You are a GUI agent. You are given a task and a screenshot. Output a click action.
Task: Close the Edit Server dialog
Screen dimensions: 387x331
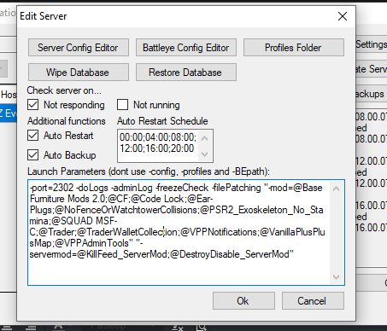click(x=343, y=16)
